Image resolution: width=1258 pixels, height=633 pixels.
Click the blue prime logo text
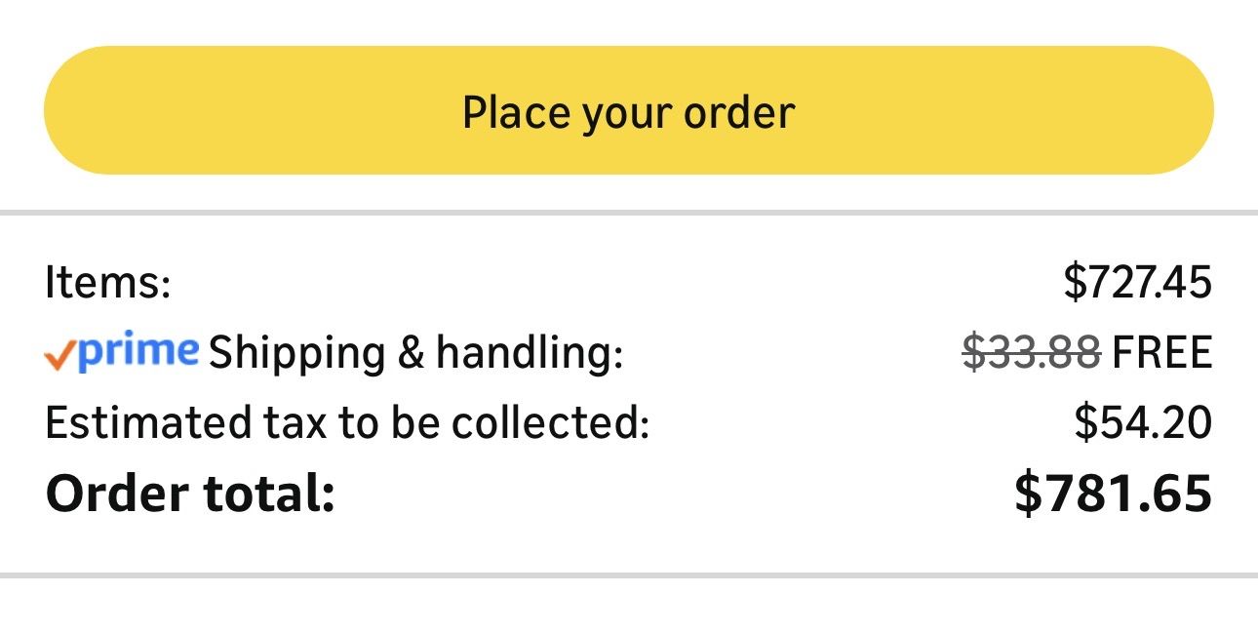tap(138, 349)
